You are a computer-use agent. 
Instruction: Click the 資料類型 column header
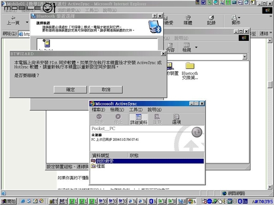coord(110,155)
